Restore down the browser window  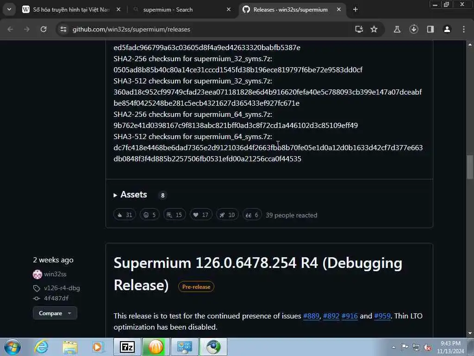pos(446,4)
